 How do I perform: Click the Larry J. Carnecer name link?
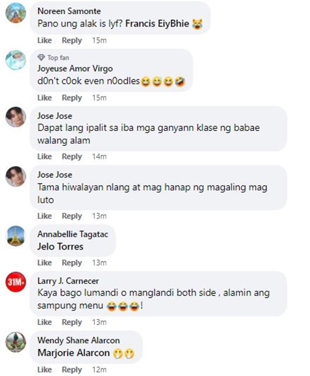(68, 281)
